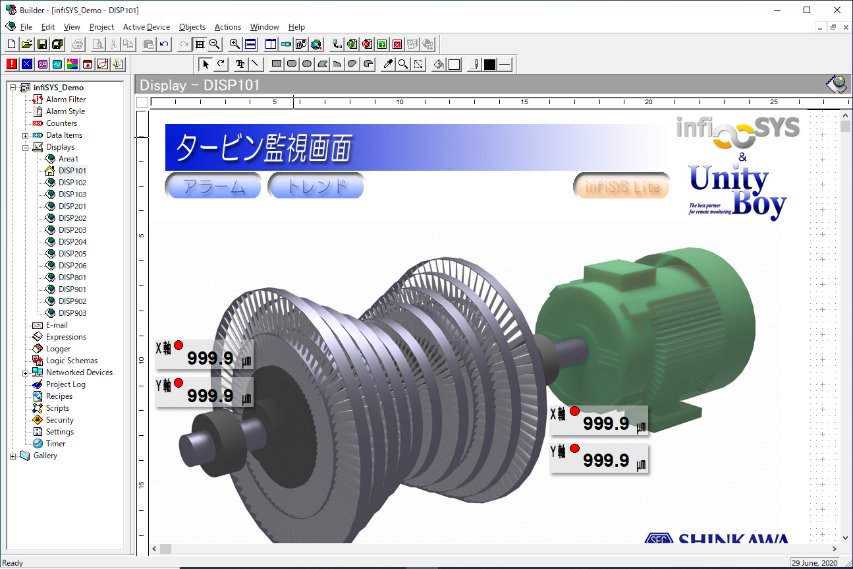Toggle the rotate tool button
The height and width of the screenshot is (569, 853).
pos(221,64)
